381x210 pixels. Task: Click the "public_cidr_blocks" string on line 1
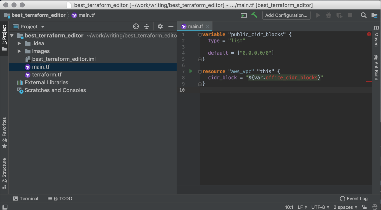pos(257,34)
